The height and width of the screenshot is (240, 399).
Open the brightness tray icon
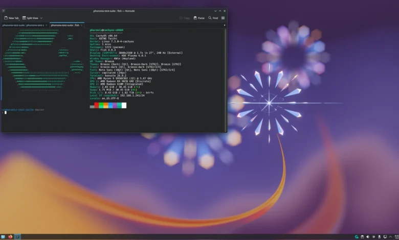click(373, 237)
